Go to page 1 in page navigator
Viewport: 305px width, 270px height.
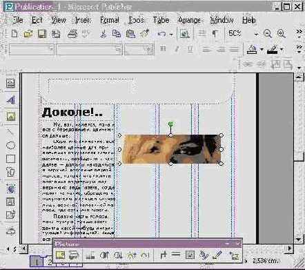[37, 262]
